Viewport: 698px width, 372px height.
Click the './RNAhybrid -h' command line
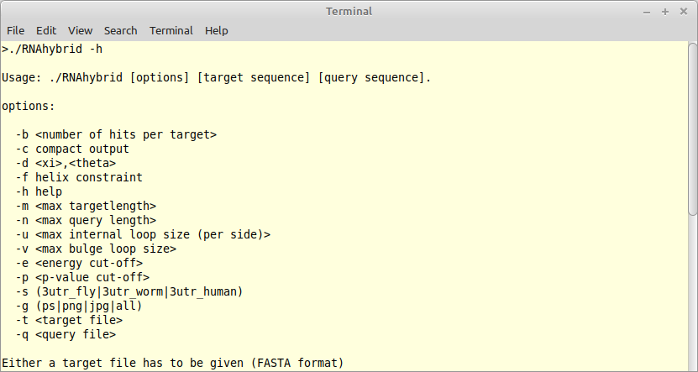52,49
